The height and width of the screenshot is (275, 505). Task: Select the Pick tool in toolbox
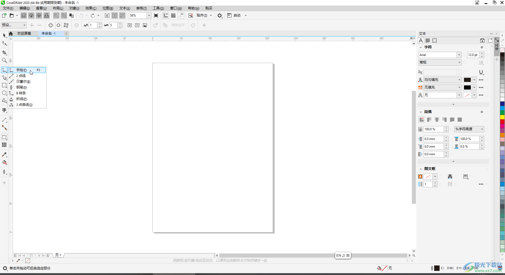tap(4, 35)
